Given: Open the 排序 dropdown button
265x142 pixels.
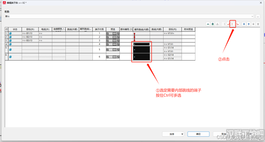Looking at the screenshot, I should pyautogui.click(x=173, y=134).
